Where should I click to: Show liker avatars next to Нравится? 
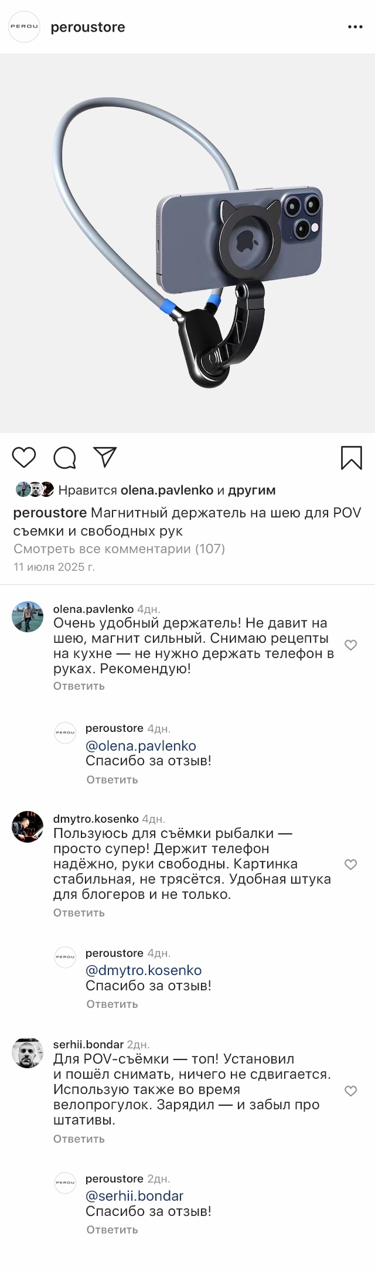(x=35, y=489)
